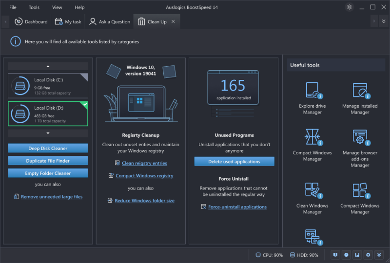Click the Compact Windows registry icon
Screen dimensions: 390x263
point(111,175)
